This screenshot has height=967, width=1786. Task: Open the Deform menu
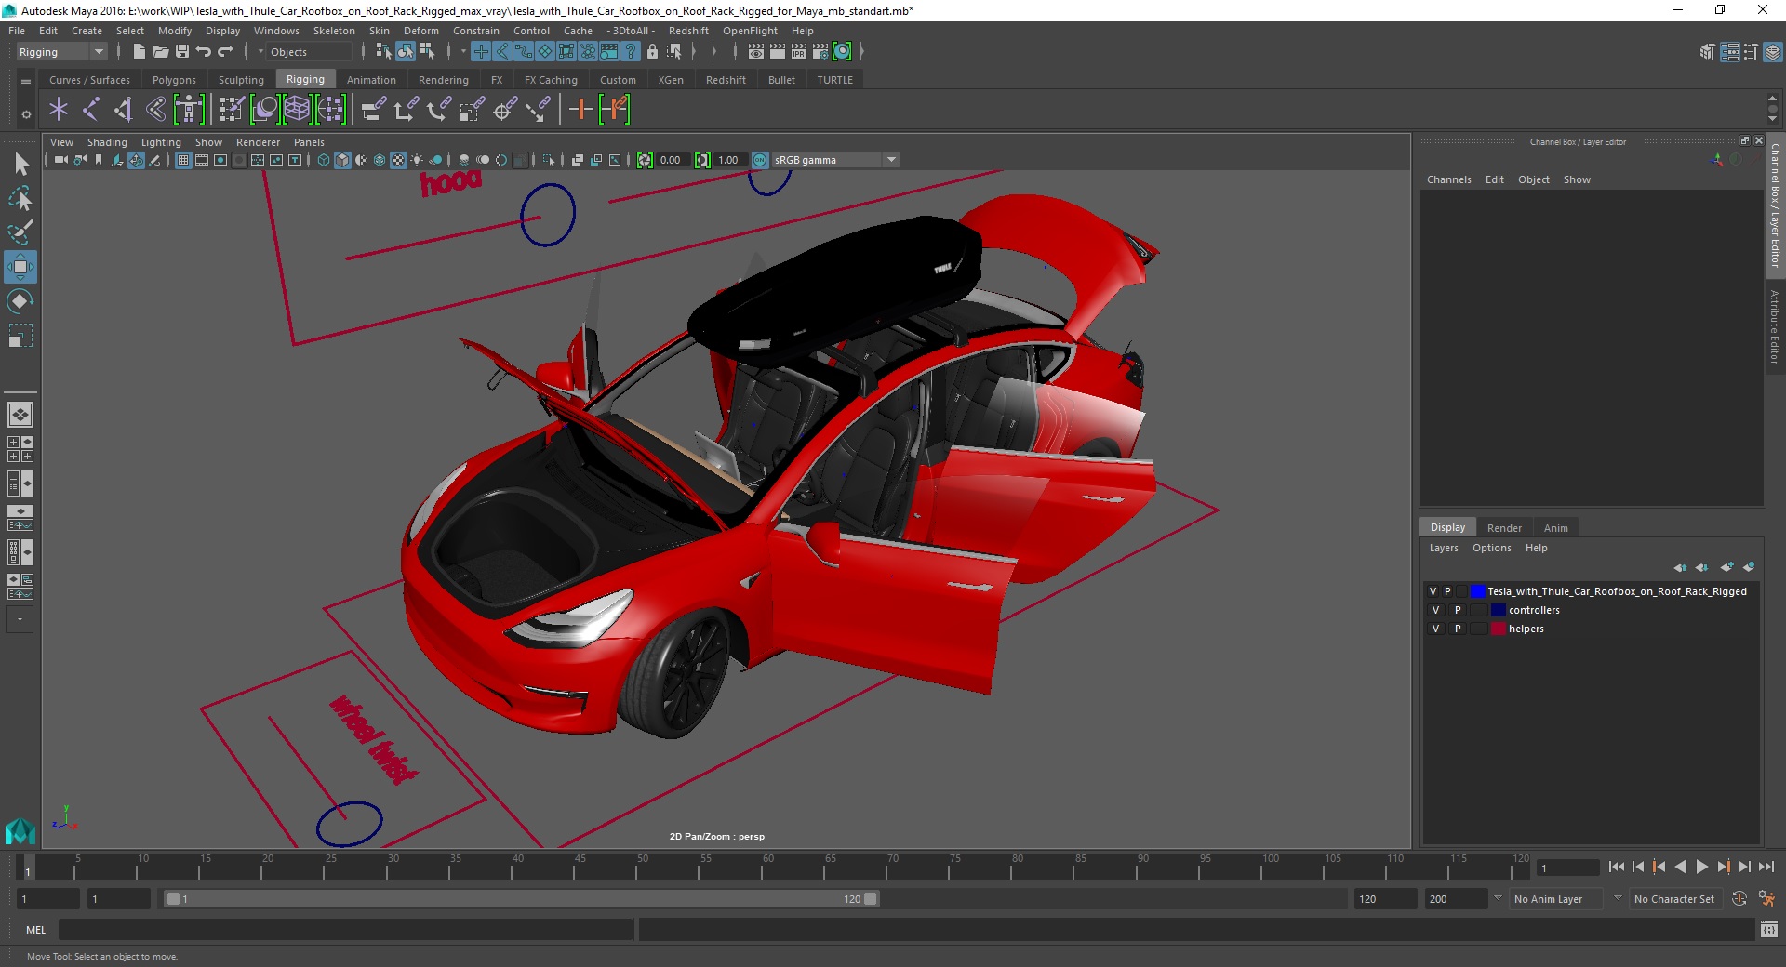click(x=420, y=31)
